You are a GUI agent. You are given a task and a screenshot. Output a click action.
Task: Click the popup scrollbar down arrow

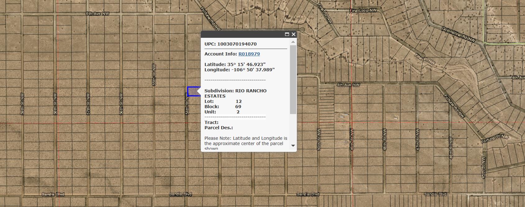click(293, 146)
